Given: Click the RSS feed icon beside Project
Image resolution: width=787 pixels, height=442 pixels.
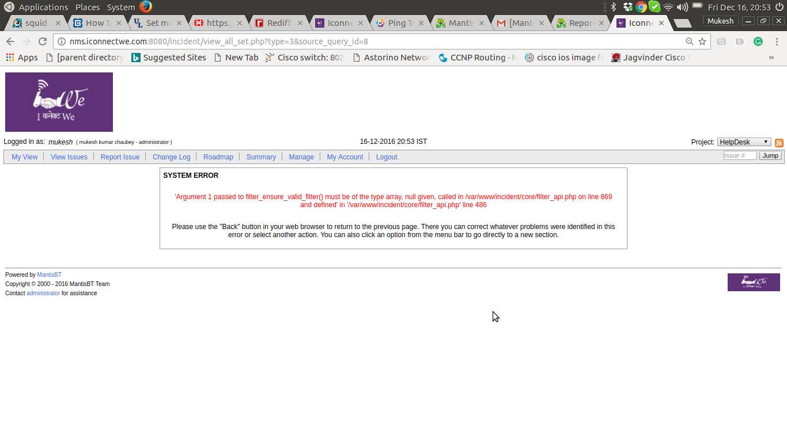Looking at the screenshot, I should pyautogui.click(x=779, y=143).
